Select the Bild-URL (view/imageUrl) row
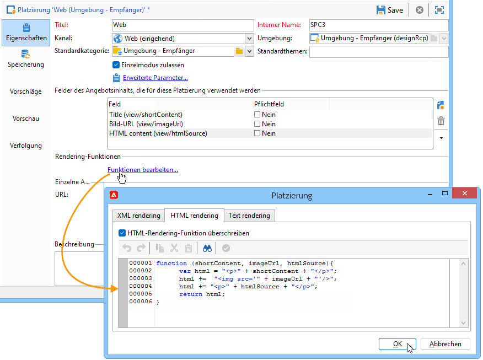The image size is (483, 360). click(x=270, y=124)
